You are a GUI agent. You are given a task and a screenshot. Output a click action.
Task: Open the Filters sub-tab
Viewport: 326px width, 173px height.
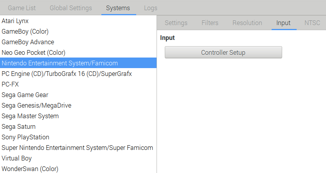click(x=210, y=23)
